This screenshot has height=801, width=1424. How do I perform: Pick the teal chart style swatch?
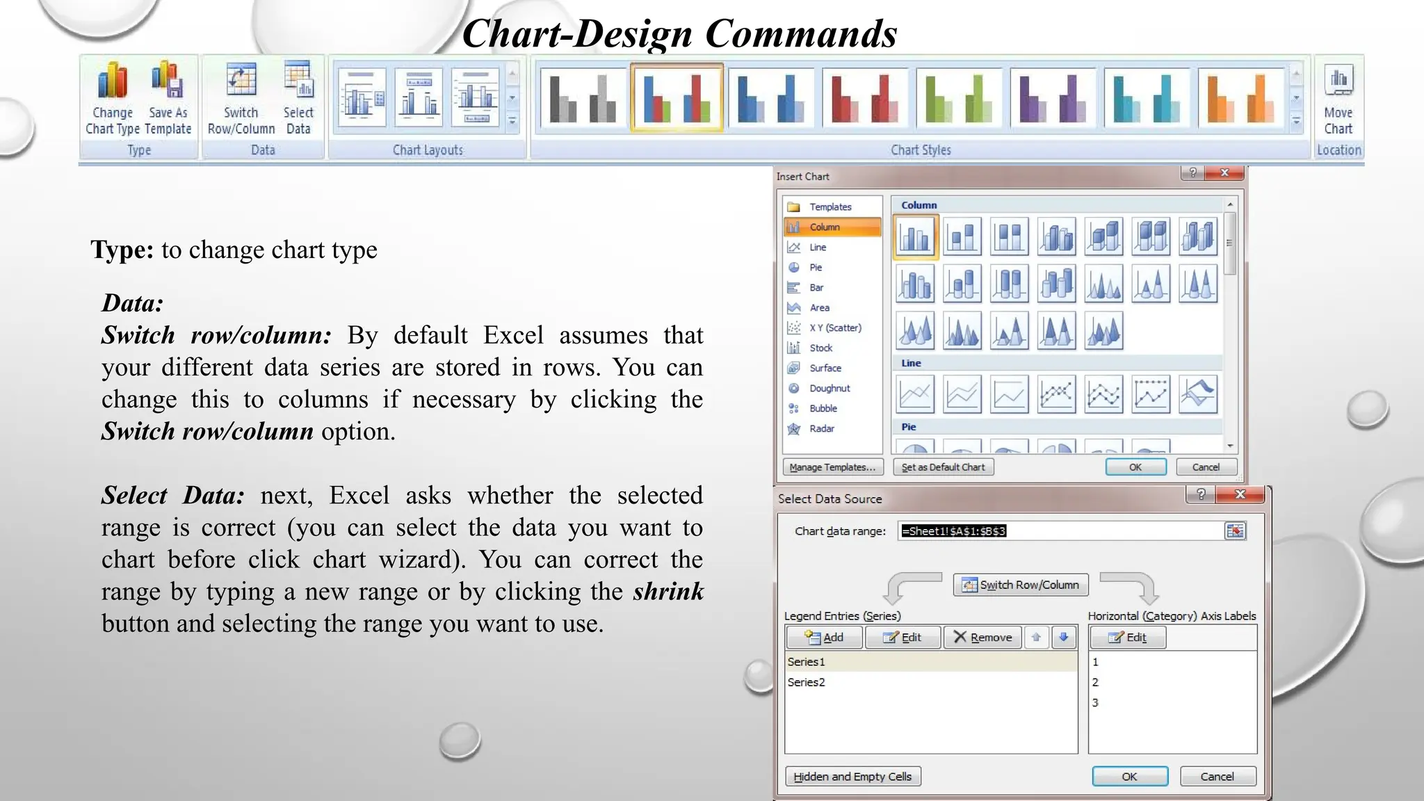[1147, 97]
